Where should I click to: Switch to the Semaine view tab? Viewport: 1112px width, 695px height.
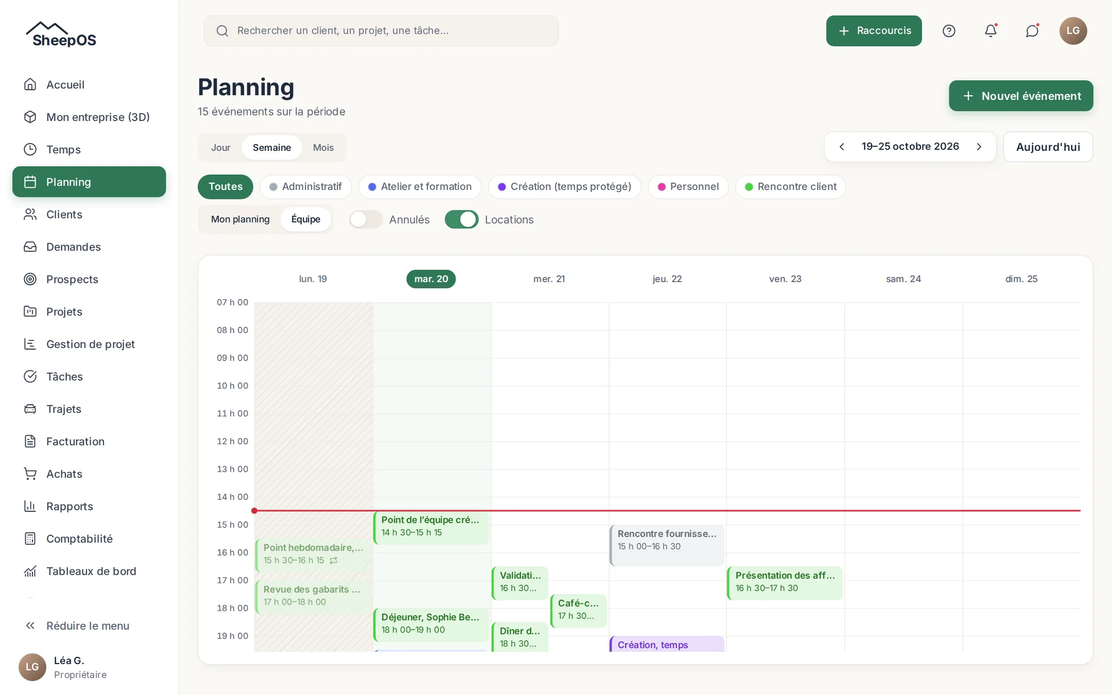(x=272, y=148)
